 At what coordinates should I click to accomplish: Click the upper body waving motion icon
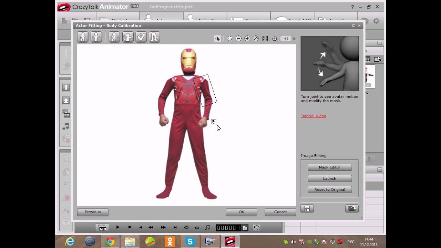coord(128,37)
